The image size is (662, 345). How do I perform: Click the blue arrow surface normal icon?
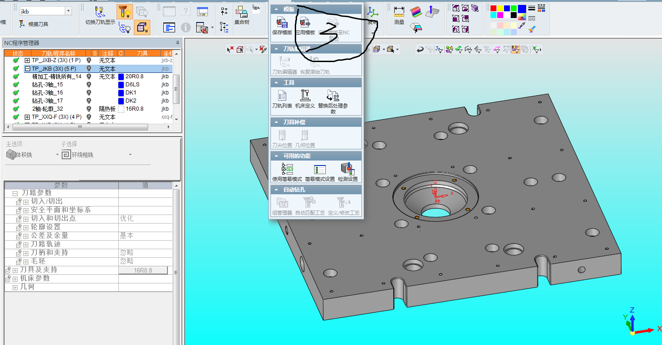pyautogui.click(x=432, y=12)
